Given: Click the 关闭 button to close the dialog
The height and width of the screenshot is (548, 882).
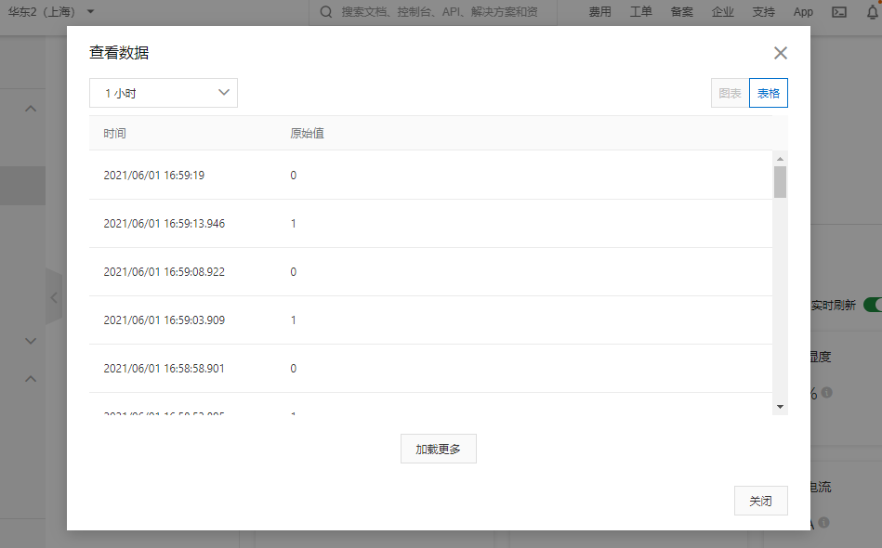Looking at the screenshot, I should [x=760, y=500].
